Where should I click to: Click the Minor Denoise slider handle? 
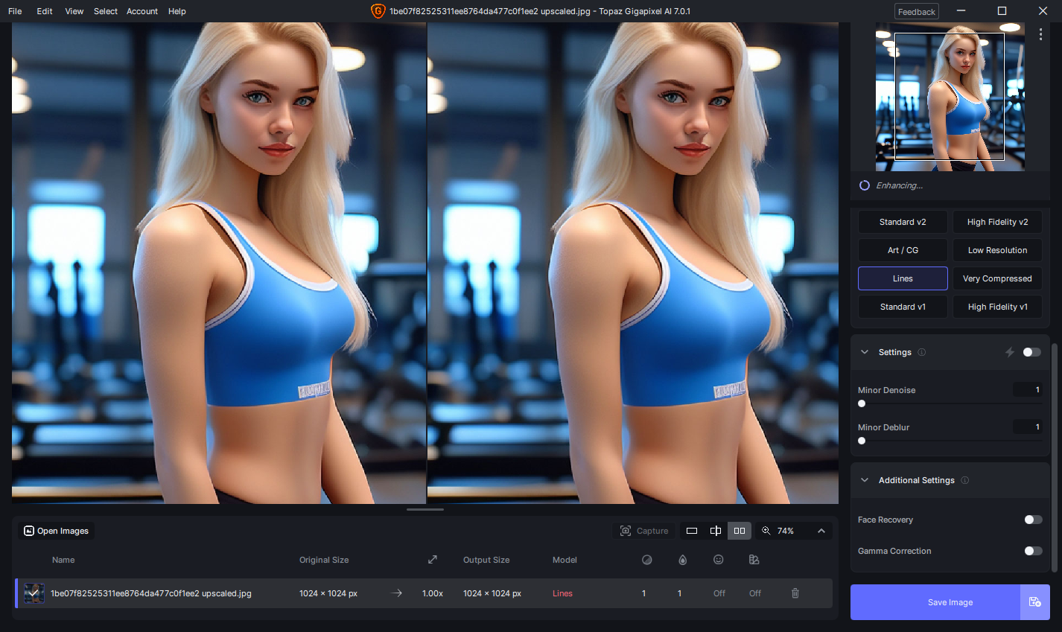tap(862, 403)
